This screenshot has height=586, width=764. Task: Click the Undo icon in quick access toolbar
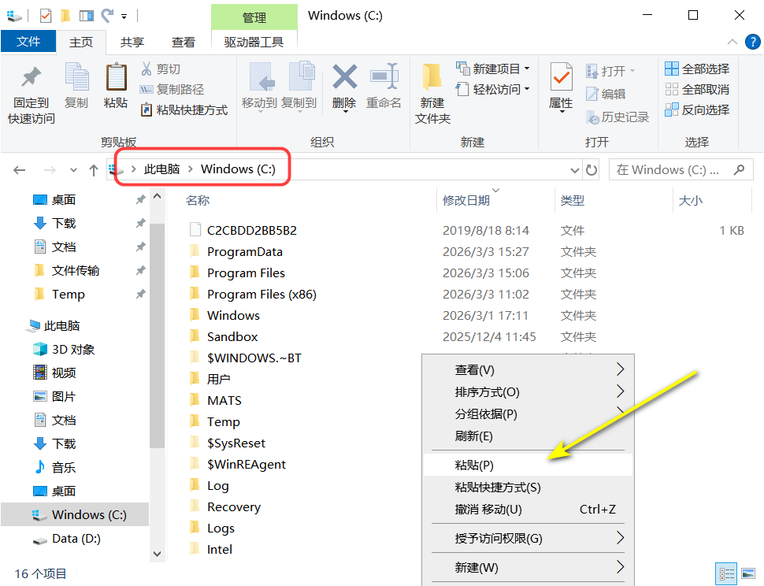tap(107, 16)
